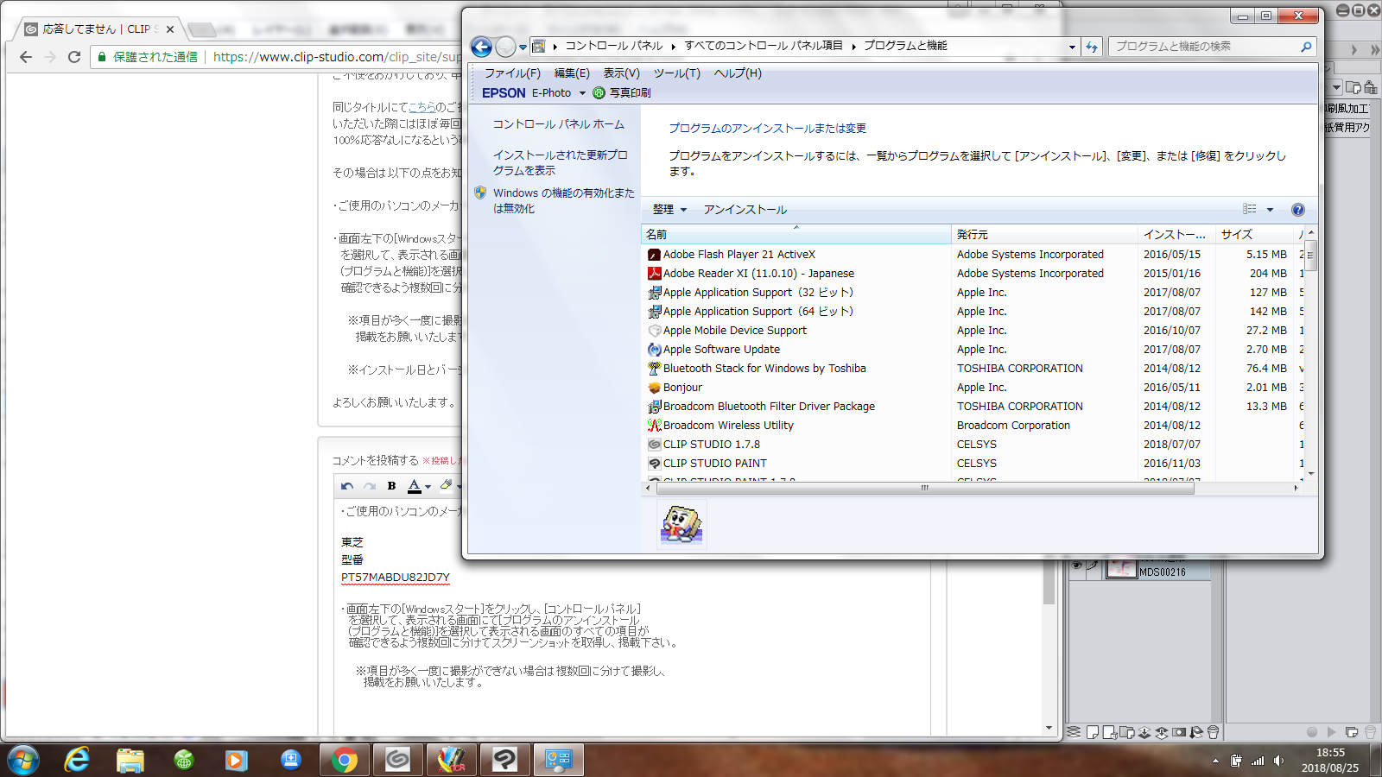The height and width of the screenshot is (777, 1382).
Task: Click the Chrome back arrow
Action: tap(26, 57)
